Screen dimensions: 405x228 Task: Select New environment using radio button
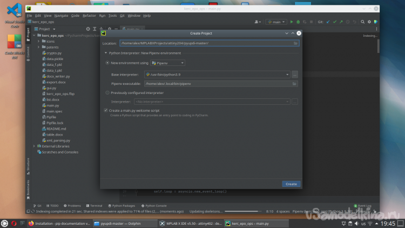107,63
